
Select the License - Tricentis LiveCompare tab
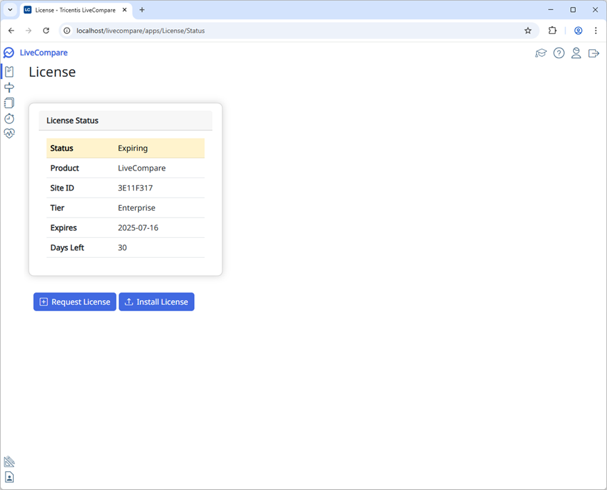(x=76, y=10)
